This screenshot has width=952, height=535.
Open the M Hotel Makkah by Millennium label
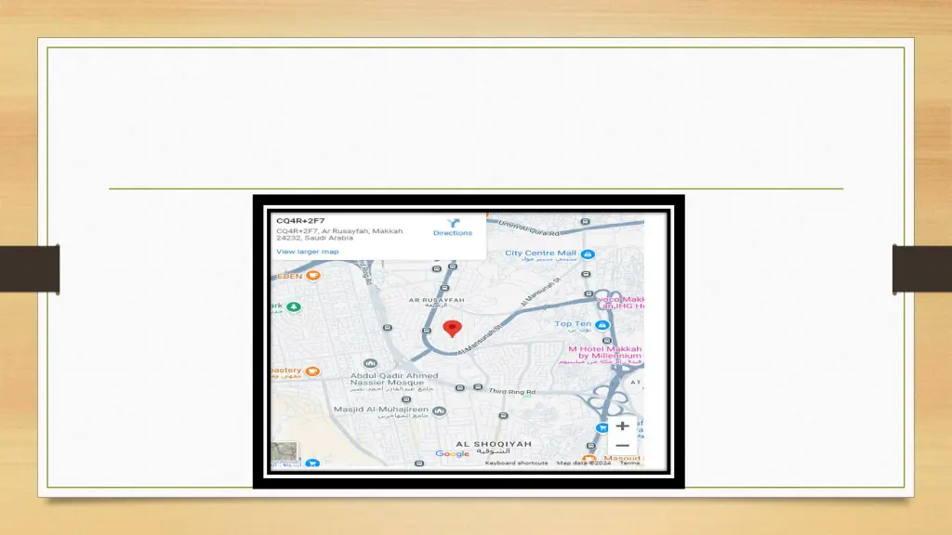(x=600, y=355)
